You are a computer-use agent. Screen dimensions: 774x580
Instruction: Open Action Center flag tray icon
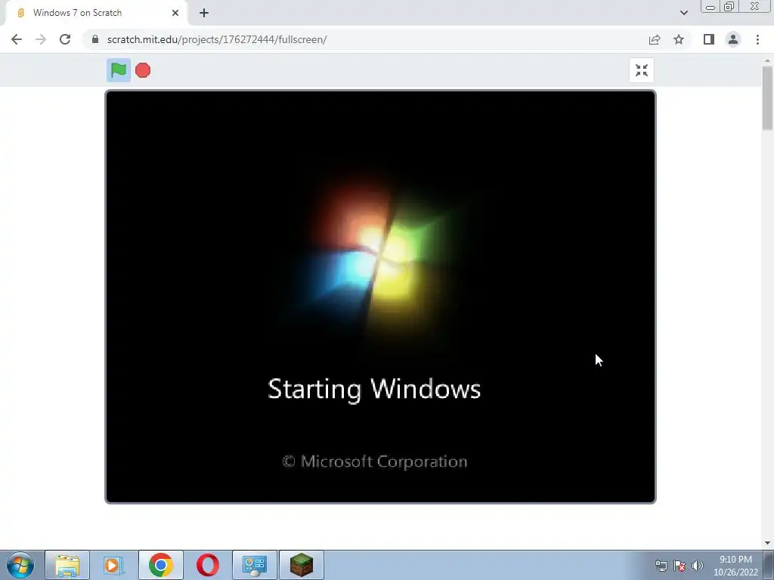680,566
